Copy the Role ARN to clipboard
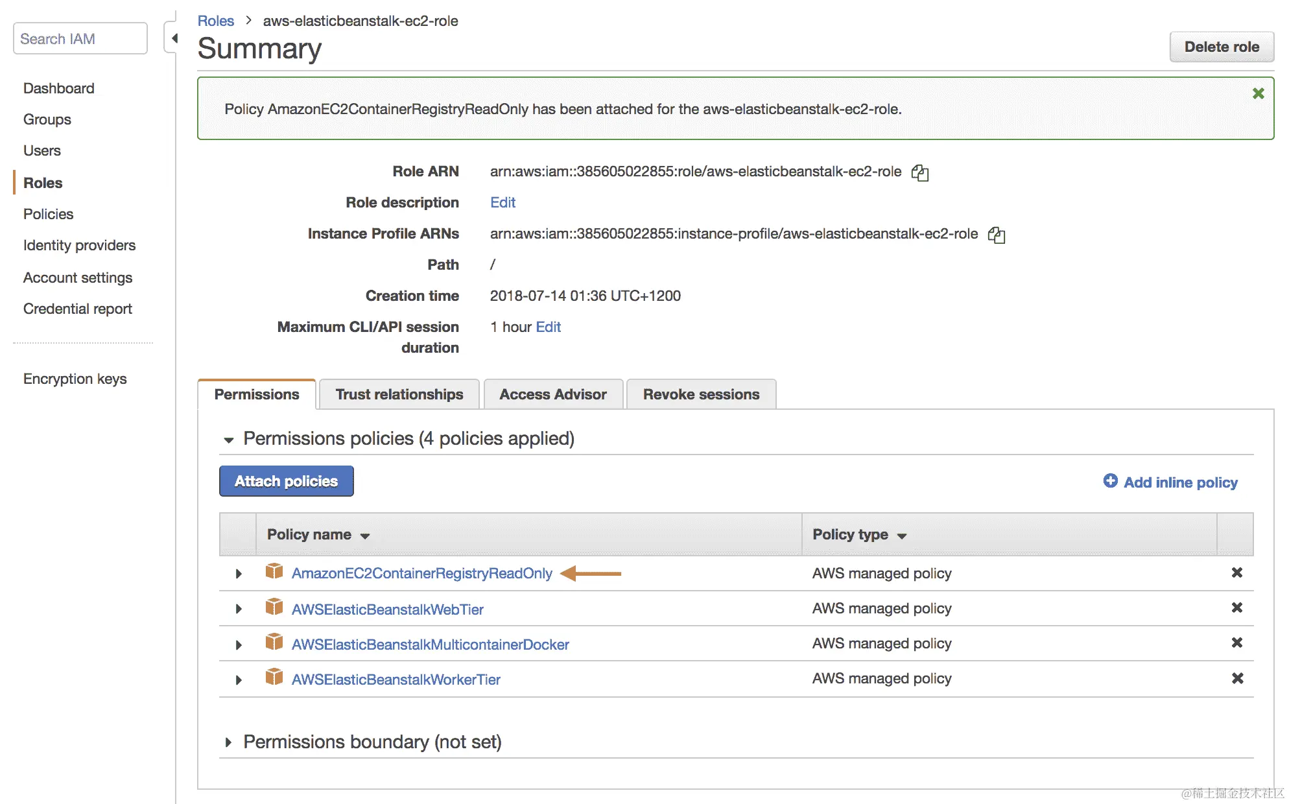Image resolution: width=1289 pixels, height=804 pixels. click(x=919, y=172)
